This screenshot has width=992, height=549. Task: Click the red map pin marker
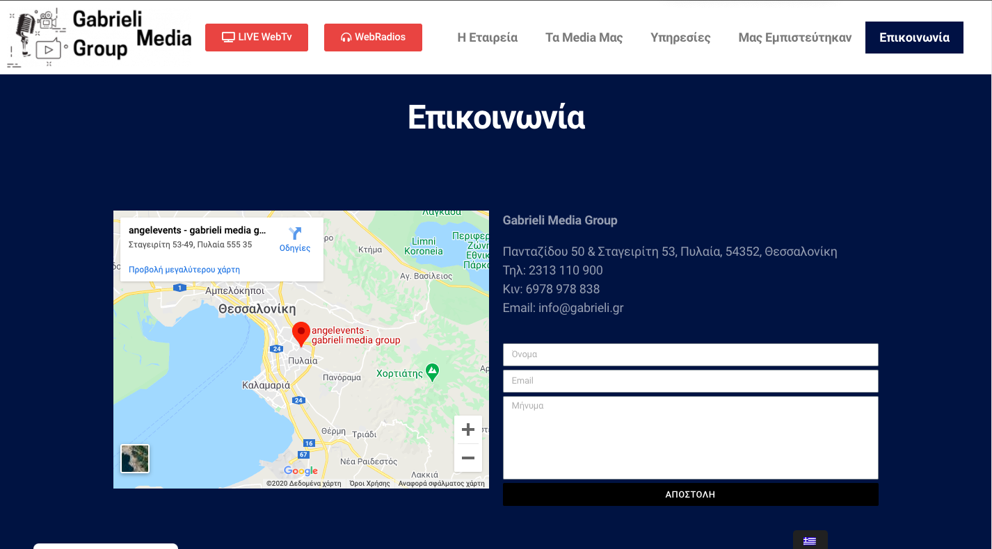(x=301, y=333)
